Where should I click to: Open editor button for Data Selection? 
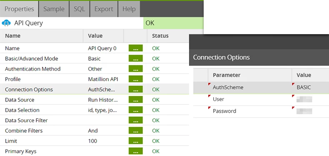pyautogui.click(x=135, y=110)
